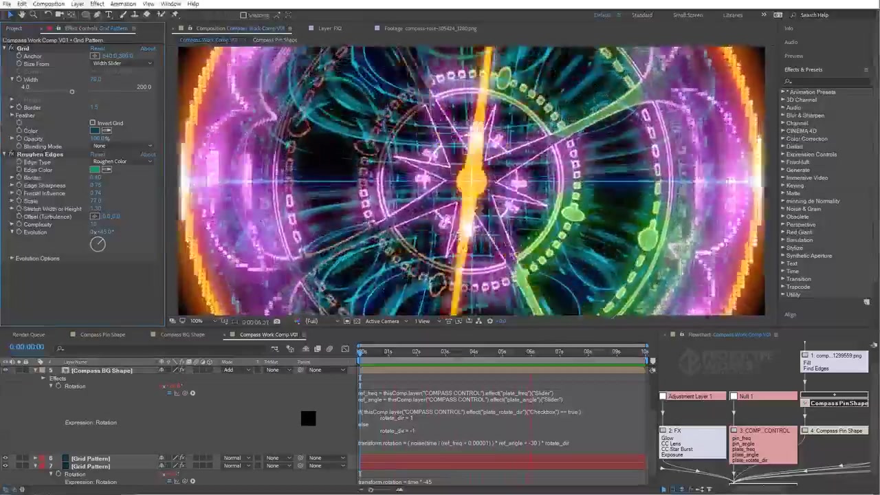This screenshot has height=495, width=880.
Task: Click Reset on the Roughen Edges effect
Action: pos(98,154)
